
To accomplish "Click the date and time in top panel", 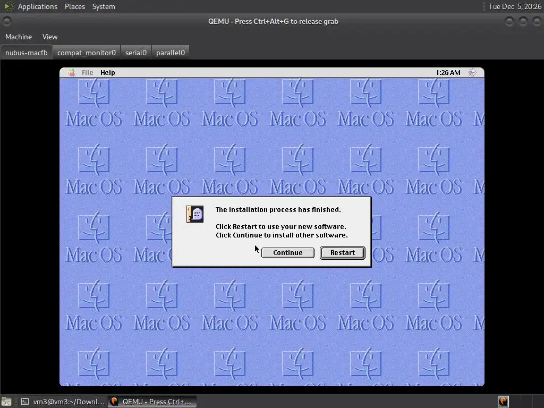I will pos(515,6).
